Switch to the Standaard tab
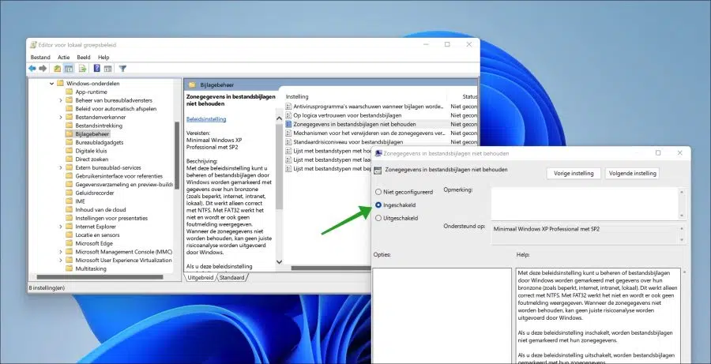The width and height of the screenshot is (711, 364). 231,277
